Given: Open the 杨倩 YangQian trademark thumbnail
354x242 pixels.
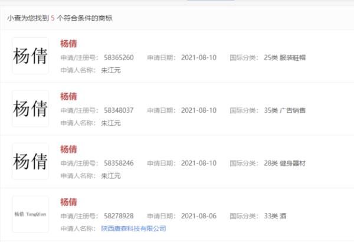Looking at the screenshot, I should point(30,214).
